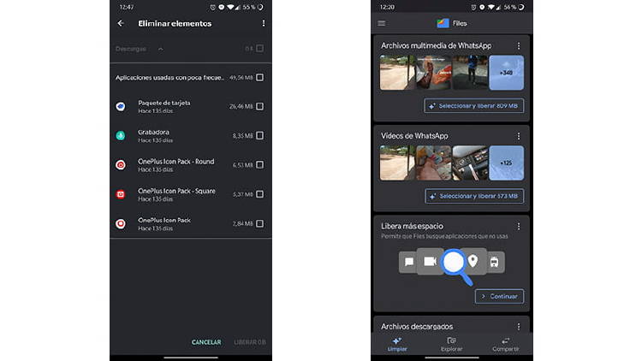Switch to the Explorar tab
The height and width of the screenshot is (361, 642).
click(452, 344)
